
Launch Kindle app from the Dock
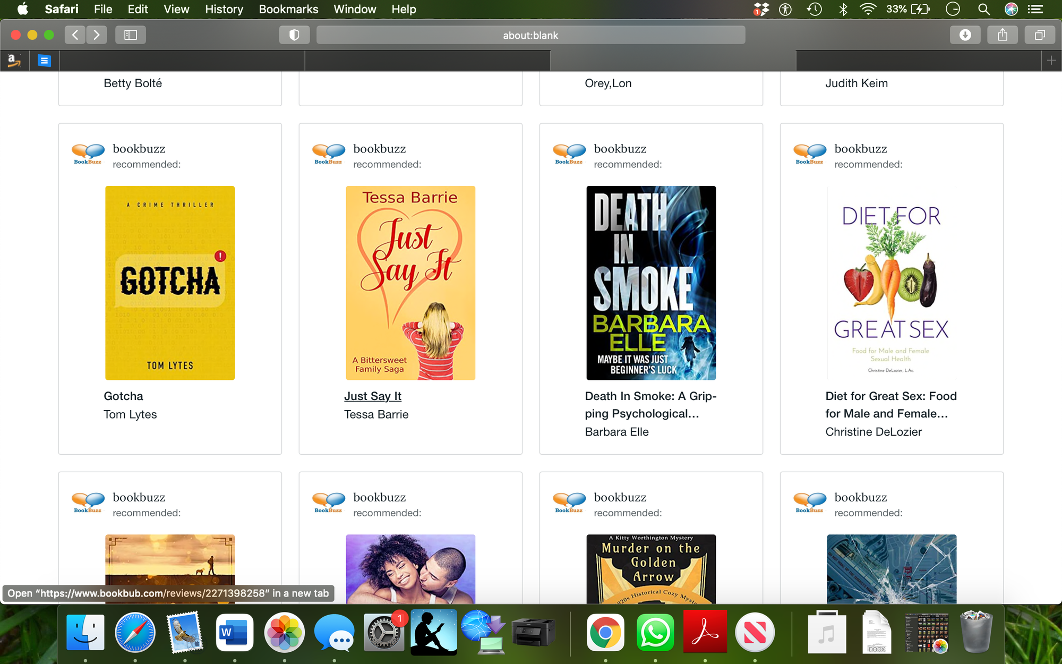433,632
